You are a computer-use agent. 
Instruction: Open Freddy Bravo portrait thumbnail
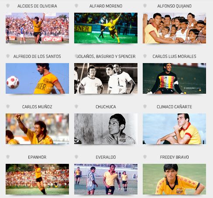[174, 179]
